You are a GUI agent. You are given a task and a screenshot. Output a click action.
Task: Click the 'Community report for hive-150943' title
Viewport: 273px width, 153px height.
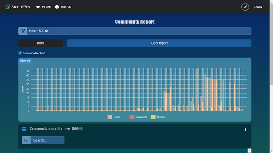tap(56, 129)
